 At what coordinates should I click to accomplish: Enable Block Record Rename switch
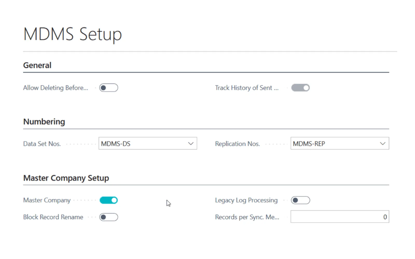click(109, 217)
